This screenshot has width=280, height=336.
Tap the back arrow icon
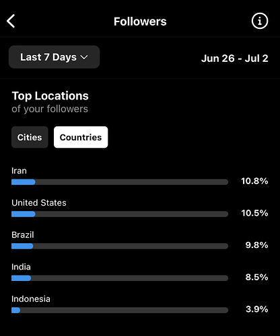11,21
